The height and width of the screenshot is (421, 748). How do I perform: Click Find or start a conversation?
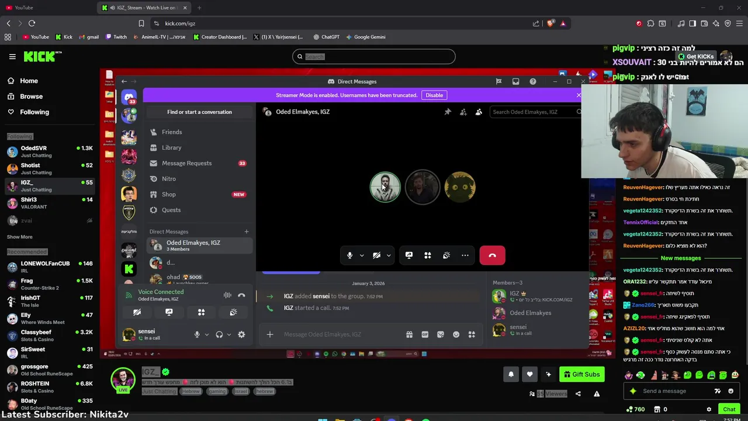tap(199, 112)
